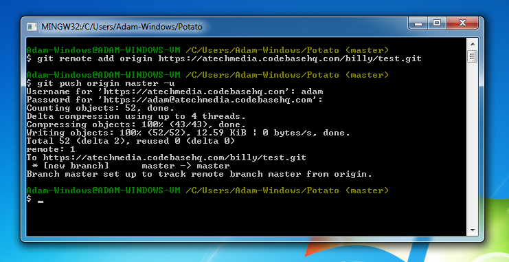Close the MINGW32 terminal window
This screenshot has width=509, height=262.
click(462, 23)
